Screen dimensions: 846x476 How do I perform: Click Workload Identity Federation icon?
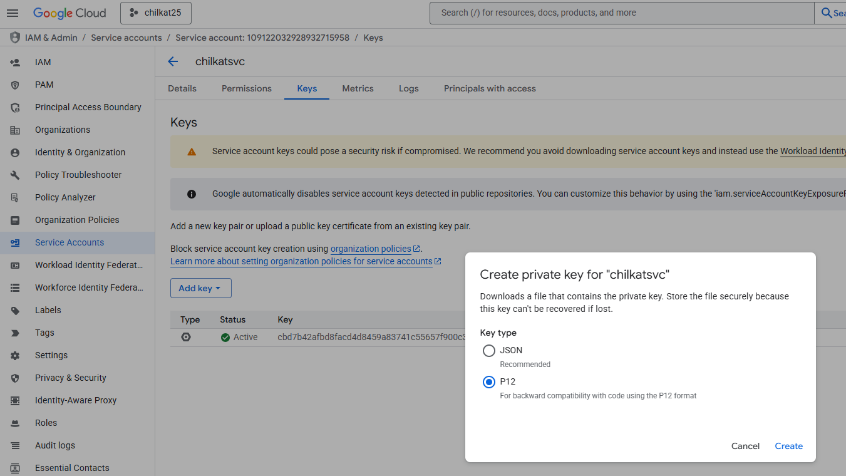pyautogui.click(x=15, y=265)
